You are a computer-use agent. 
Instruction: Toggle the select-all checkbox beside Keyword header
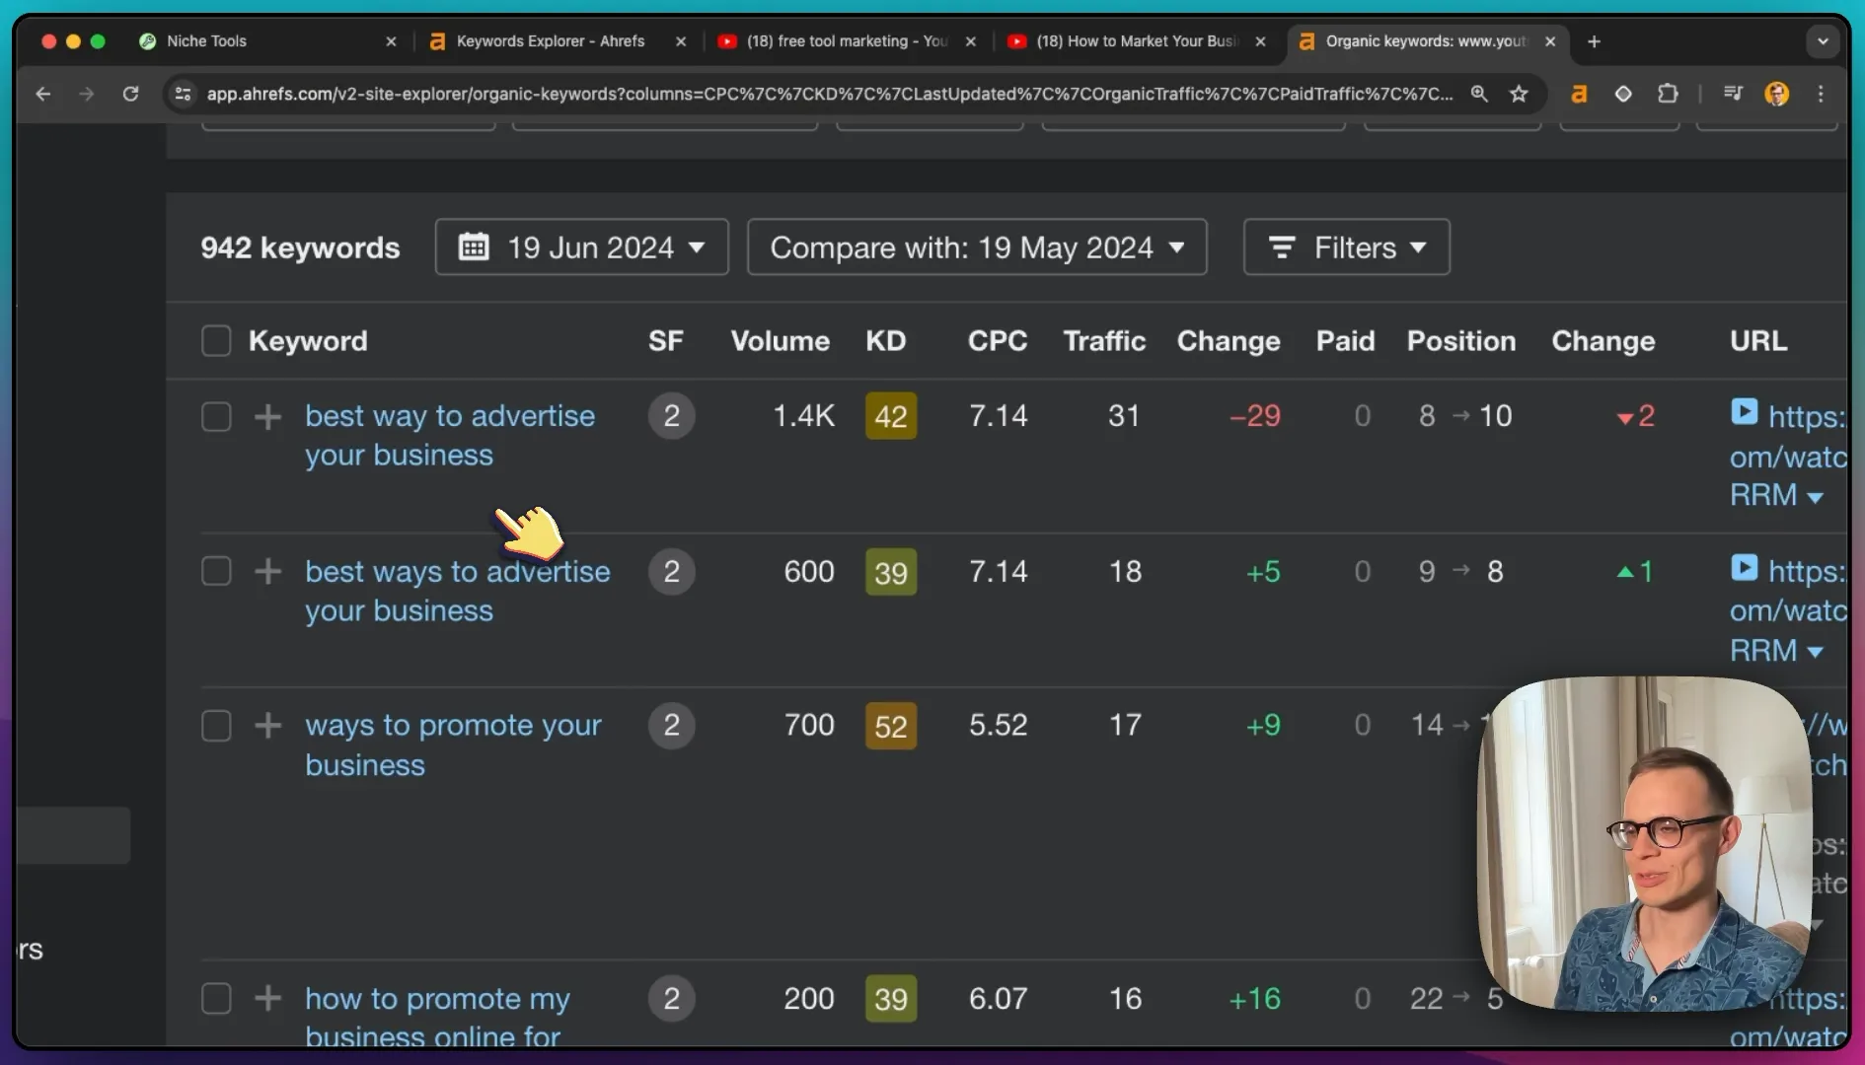click(x=216, y=341)
